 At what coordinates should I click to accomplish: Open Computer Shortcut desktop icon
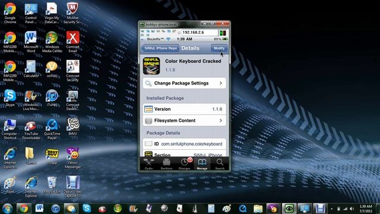pyautogui.click(x=10, y=129)
